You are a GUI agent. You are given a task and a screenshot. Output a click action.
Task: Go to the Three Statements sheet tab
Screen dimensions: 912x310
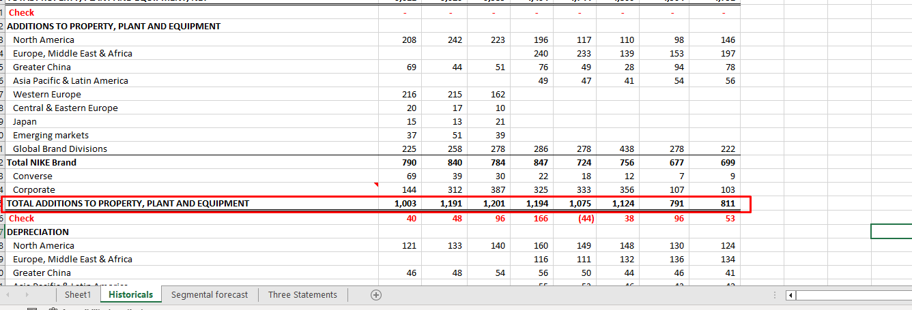[302, 295]
